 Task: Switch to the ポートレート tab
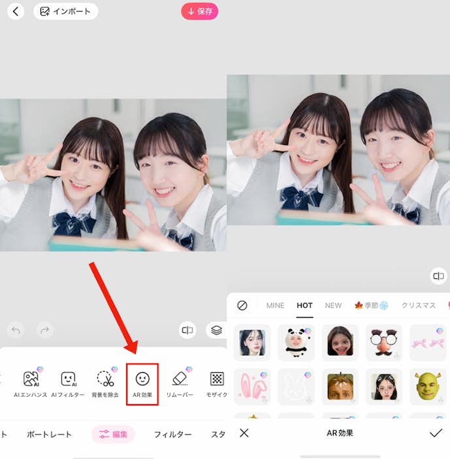tap(49, 434)
